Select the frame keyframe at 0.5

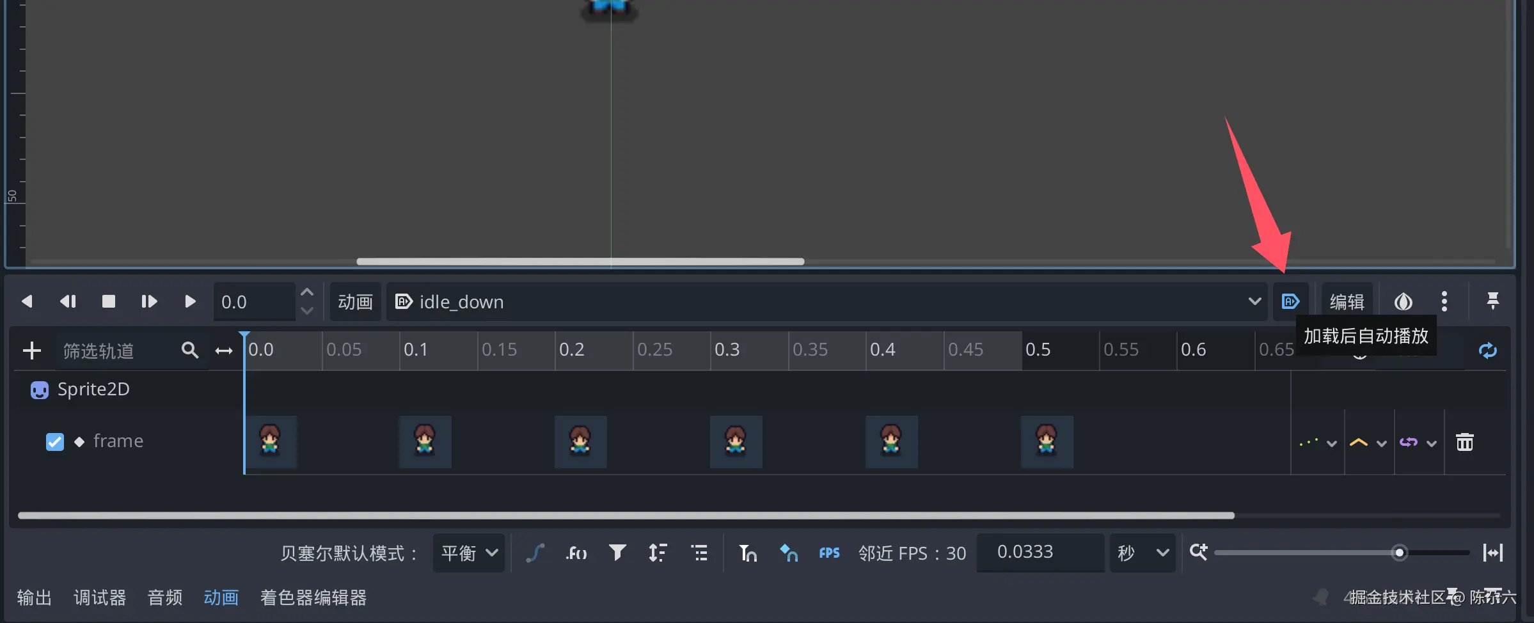tap(1047, 441)
